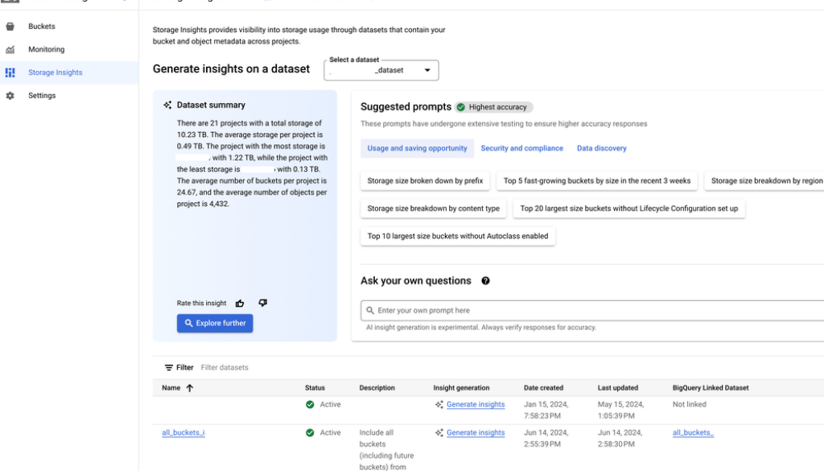The height and width of the screenshot is (471, 824).
Task: Click the Filter icon above datasets table
Action: (169, 368)
